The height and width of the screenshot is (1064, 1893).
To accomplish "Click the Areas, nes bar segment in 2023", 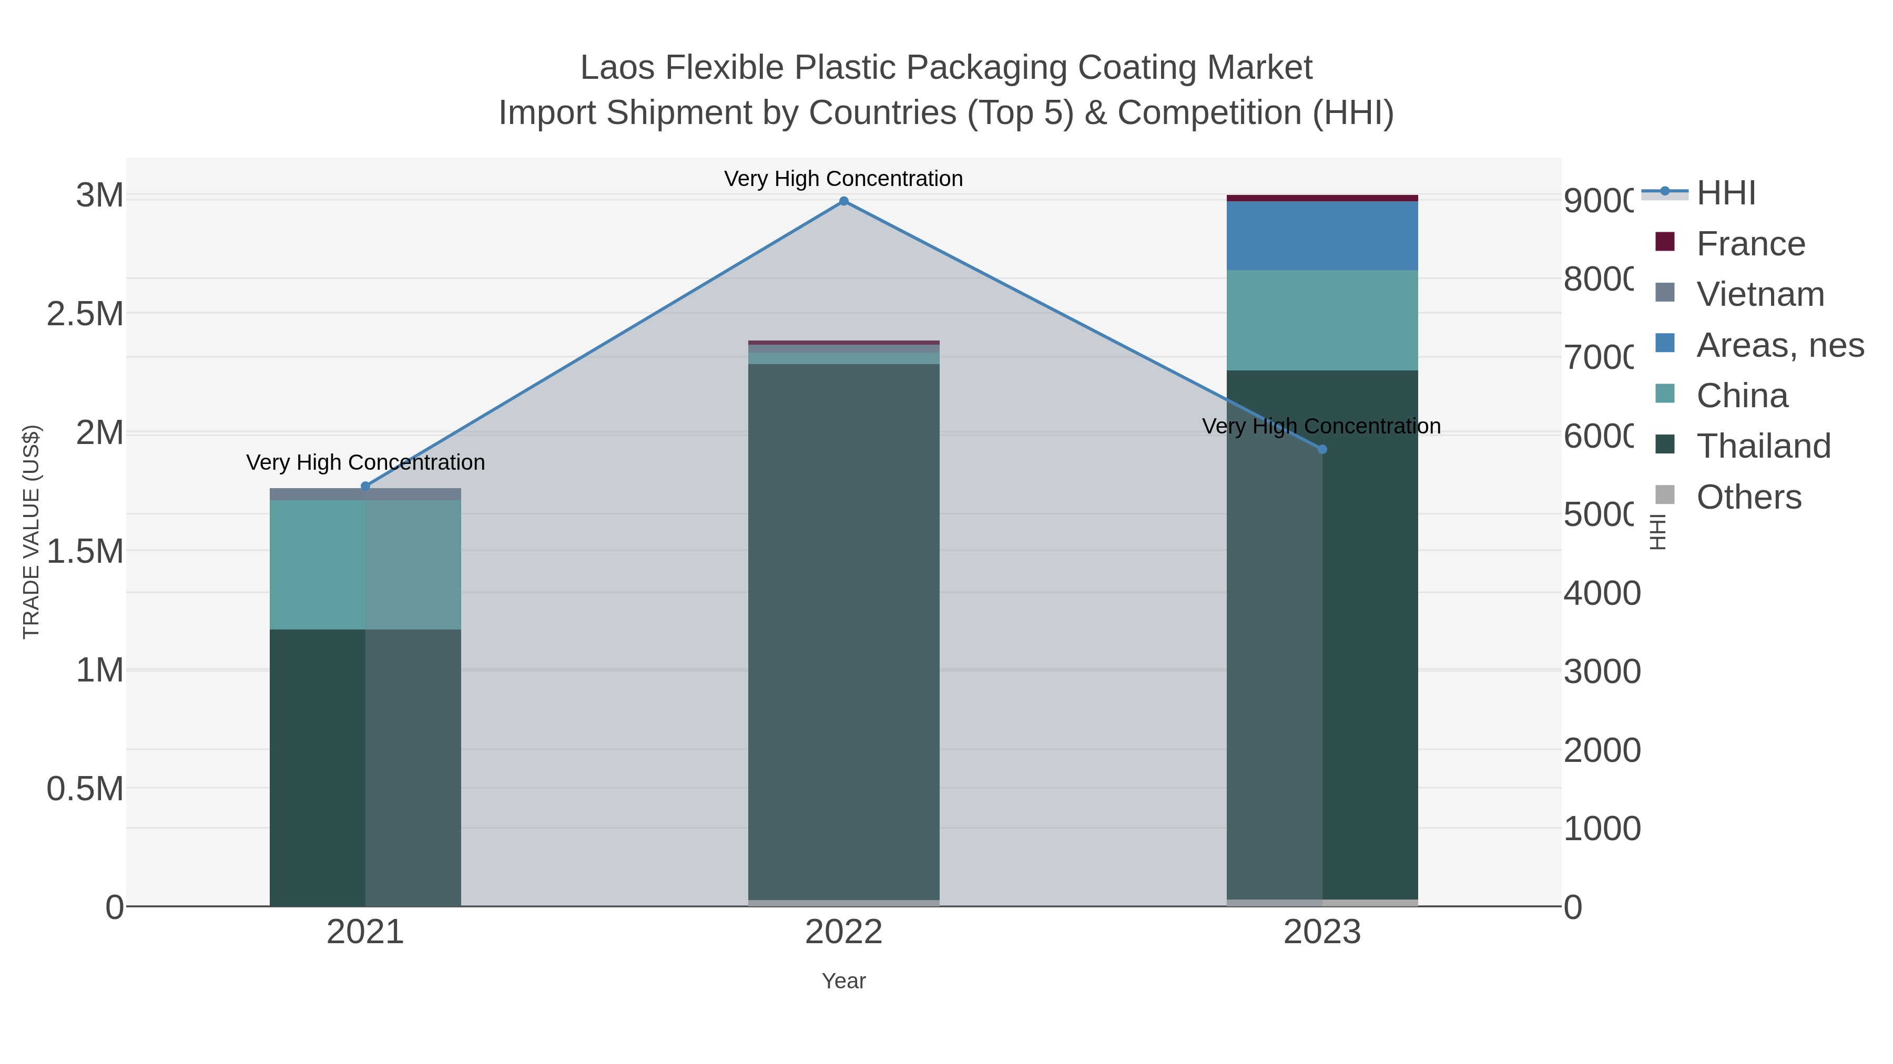I will [x=1322, y=236].
